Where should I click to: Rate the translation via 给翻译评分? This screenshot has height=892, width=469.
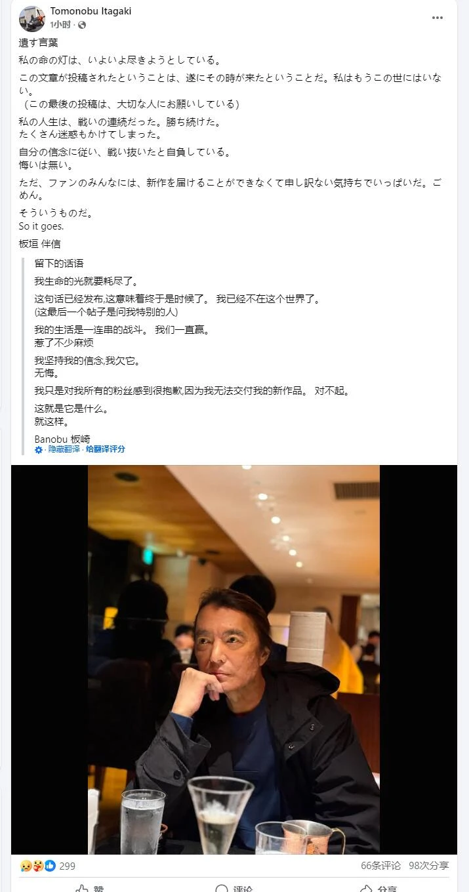105,449
